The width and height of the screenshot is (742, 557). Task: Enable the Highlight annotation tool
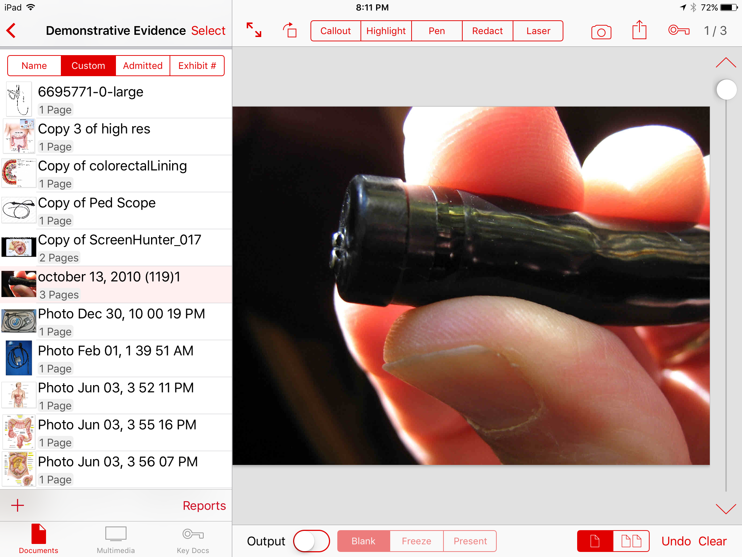pyautogui.click(x=386, y=31)
